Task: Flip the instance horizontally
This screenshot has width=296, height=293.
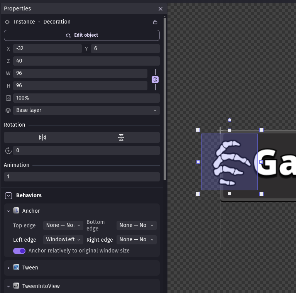Action: pos(43,137)
